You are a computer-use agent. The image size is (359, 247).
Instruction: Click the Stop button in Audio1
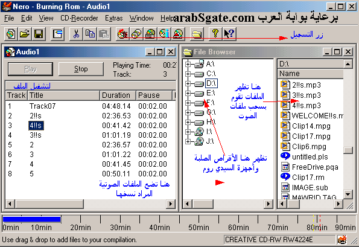[81, 69]
